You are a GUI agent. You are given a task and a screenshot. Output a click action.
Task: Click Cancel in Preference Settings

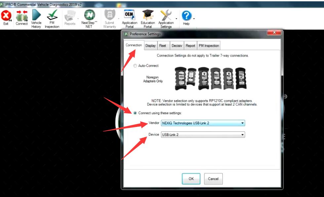pyautogui.click(x=213, y=178)
